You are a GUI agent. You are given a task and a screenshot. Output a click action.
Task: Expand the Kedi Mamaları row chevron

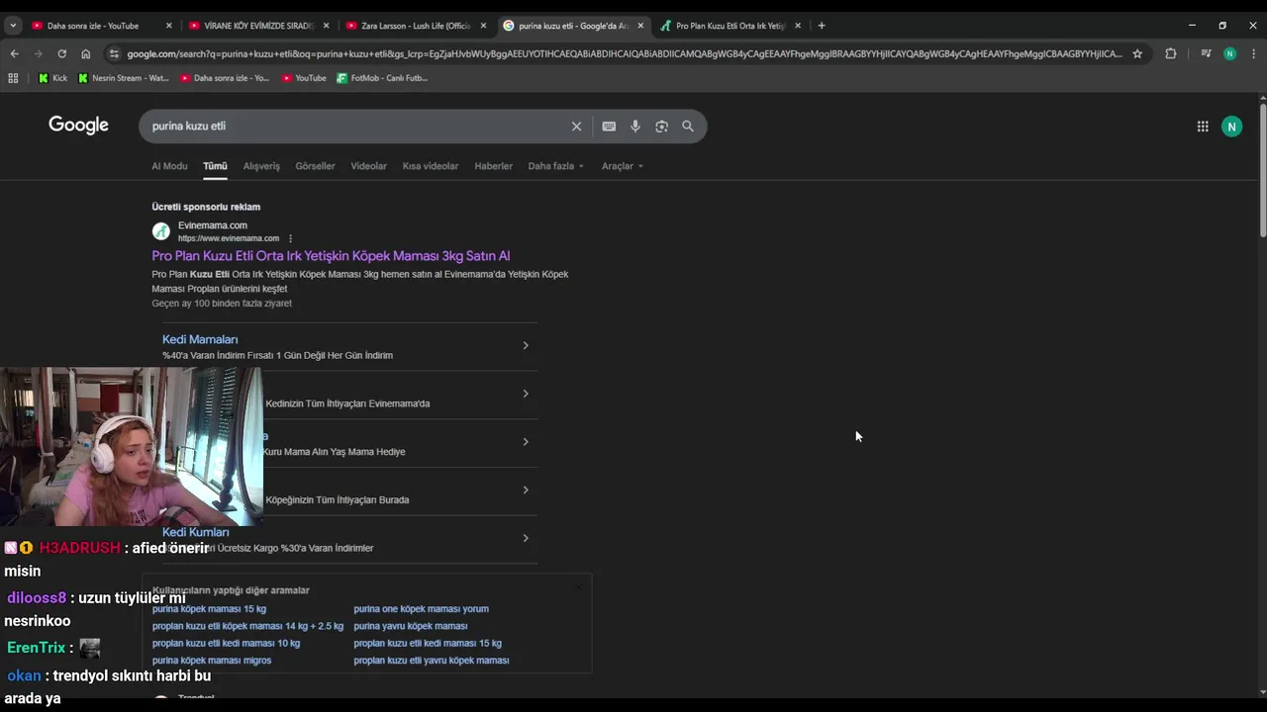tap(526, 345)
